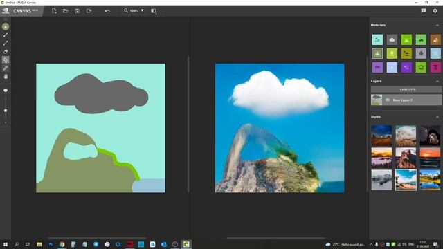
Task: Pick the purple fog material swatch
Action: [x=377, y=68]
